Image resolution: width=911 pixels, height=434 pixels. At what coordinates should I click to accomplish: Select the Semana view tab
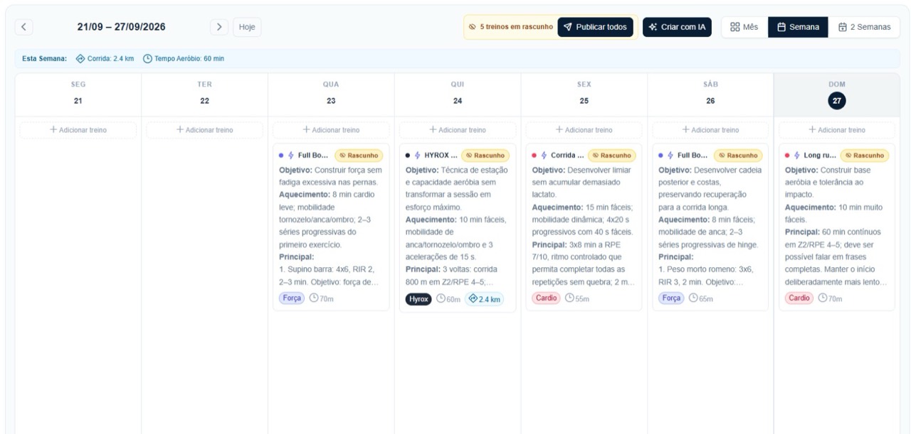(798, 27)
